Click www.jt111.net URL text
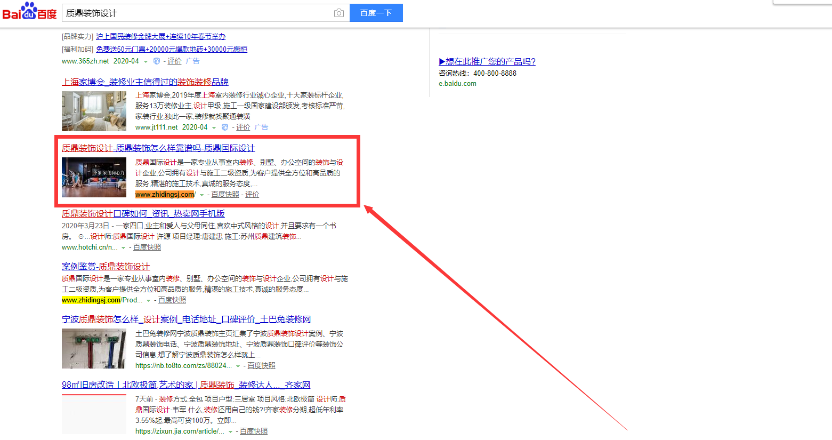 coord(157,127)
